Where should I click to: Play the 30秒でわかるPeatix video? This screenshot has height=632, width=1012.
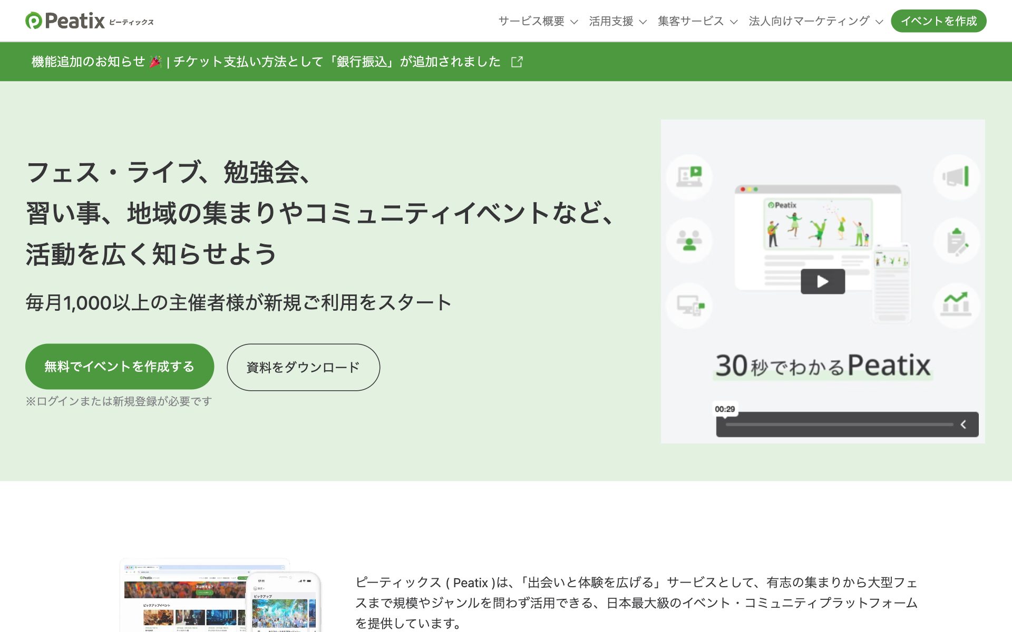pyautogui.click(x=822, y=281)
